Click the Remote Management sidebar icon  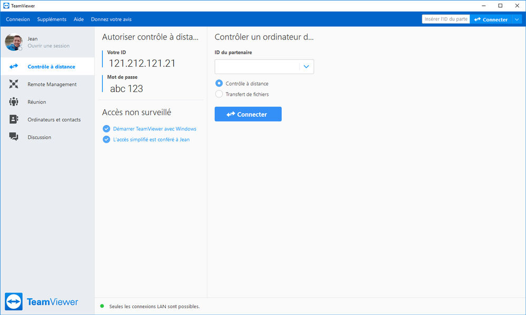pyautogui.click(x=14, y=84)
